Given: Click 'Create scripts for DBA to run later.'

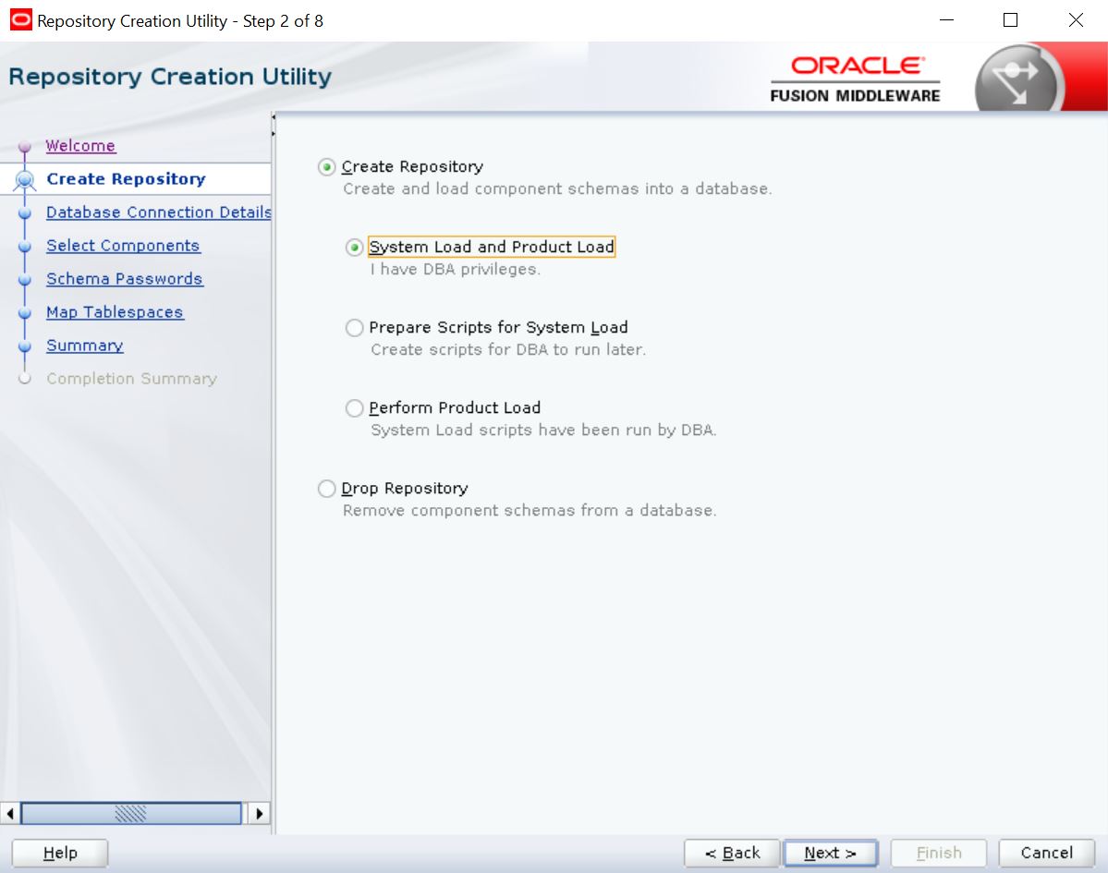Looking at the screenshot, I should 508,349.
